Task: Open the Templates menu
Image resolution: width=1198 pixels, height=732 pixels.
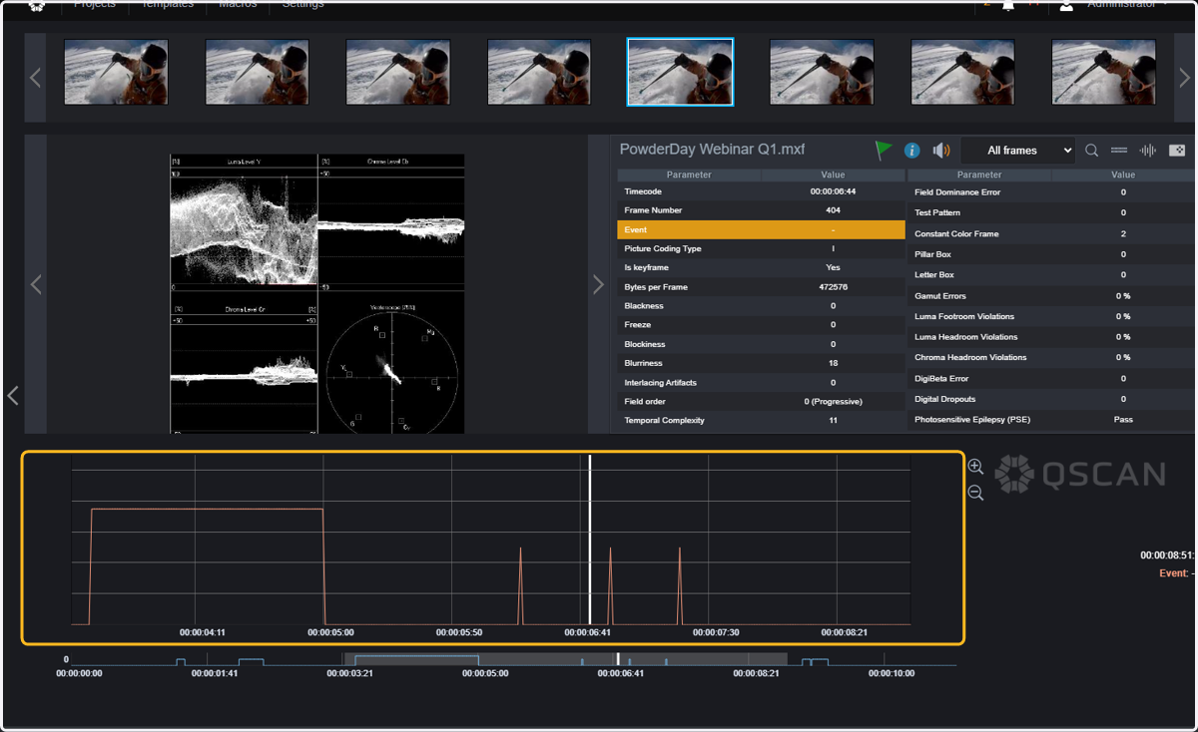Action: [168, 4]
